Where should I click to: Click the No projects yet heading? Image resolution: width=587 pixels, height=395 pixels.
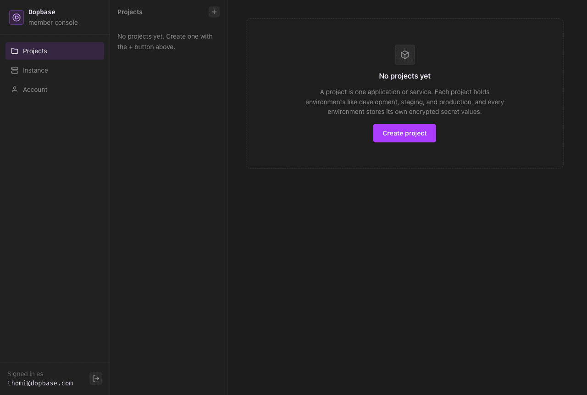(x=405, y=76)
